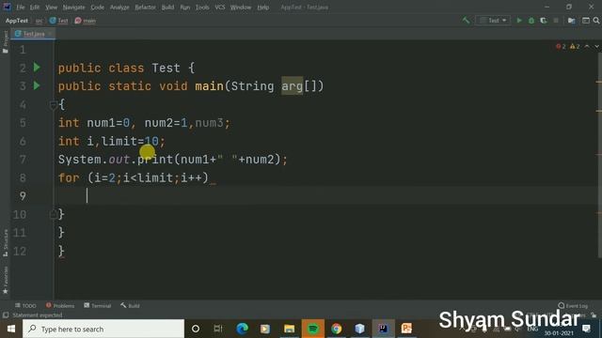Switch to Google Chrome in the taskbar

point(337,329)
